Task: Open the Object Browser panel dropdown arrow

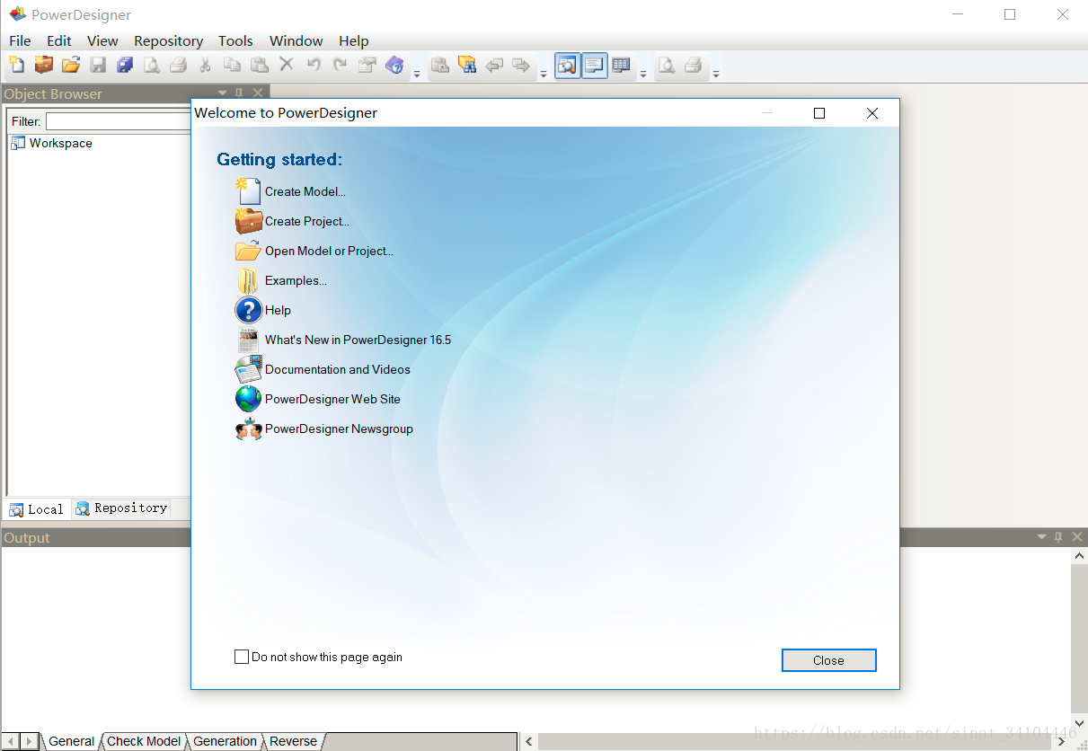Action: 223,93
